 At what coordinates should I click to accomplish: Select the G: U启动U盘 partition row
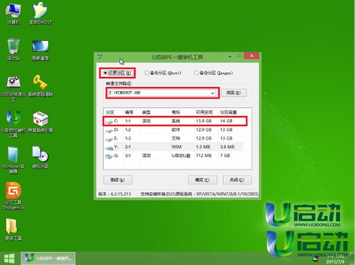tap(175, 156)
